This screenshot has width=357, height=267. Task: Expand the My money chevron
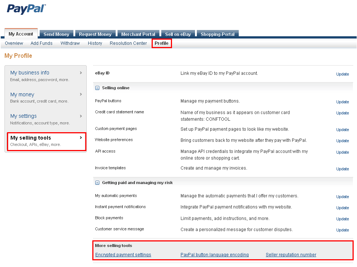[x=81, y=94]
